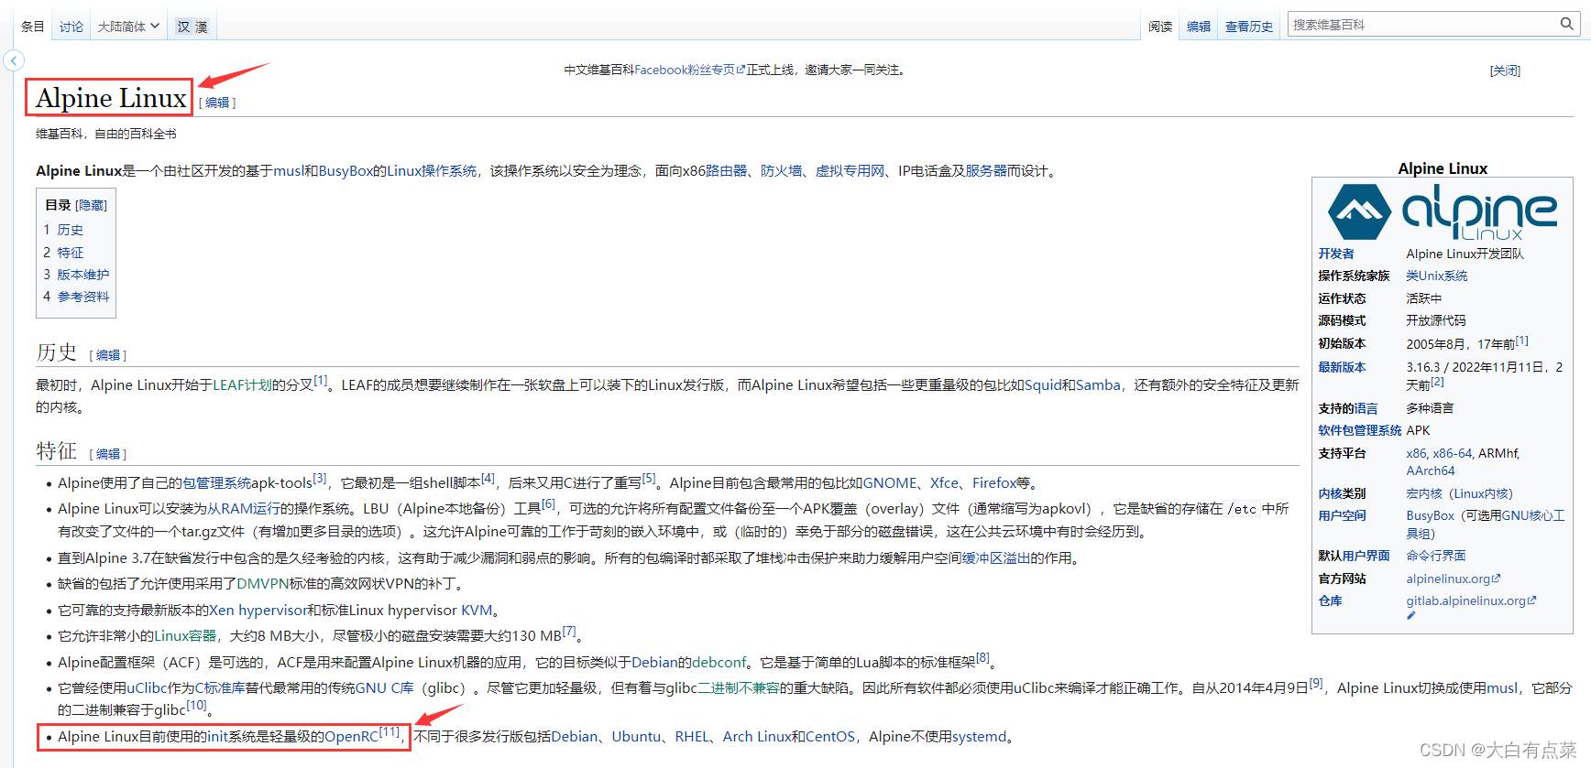Screen dimensions: 1591x768
Task: Select the 阅读 view tab
Action: click(x=1160, y=27)
